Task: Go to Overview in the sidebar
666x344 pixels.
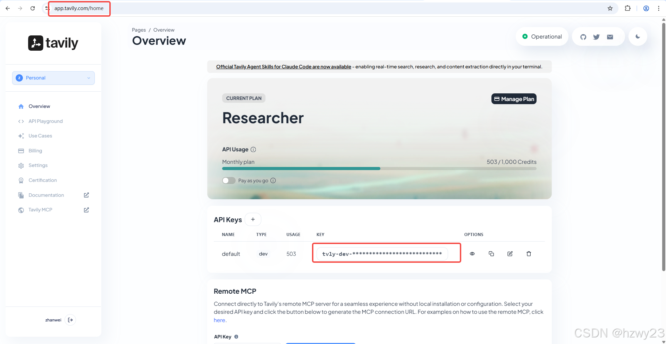Action: pyautogui.click(x=39, y=106)
